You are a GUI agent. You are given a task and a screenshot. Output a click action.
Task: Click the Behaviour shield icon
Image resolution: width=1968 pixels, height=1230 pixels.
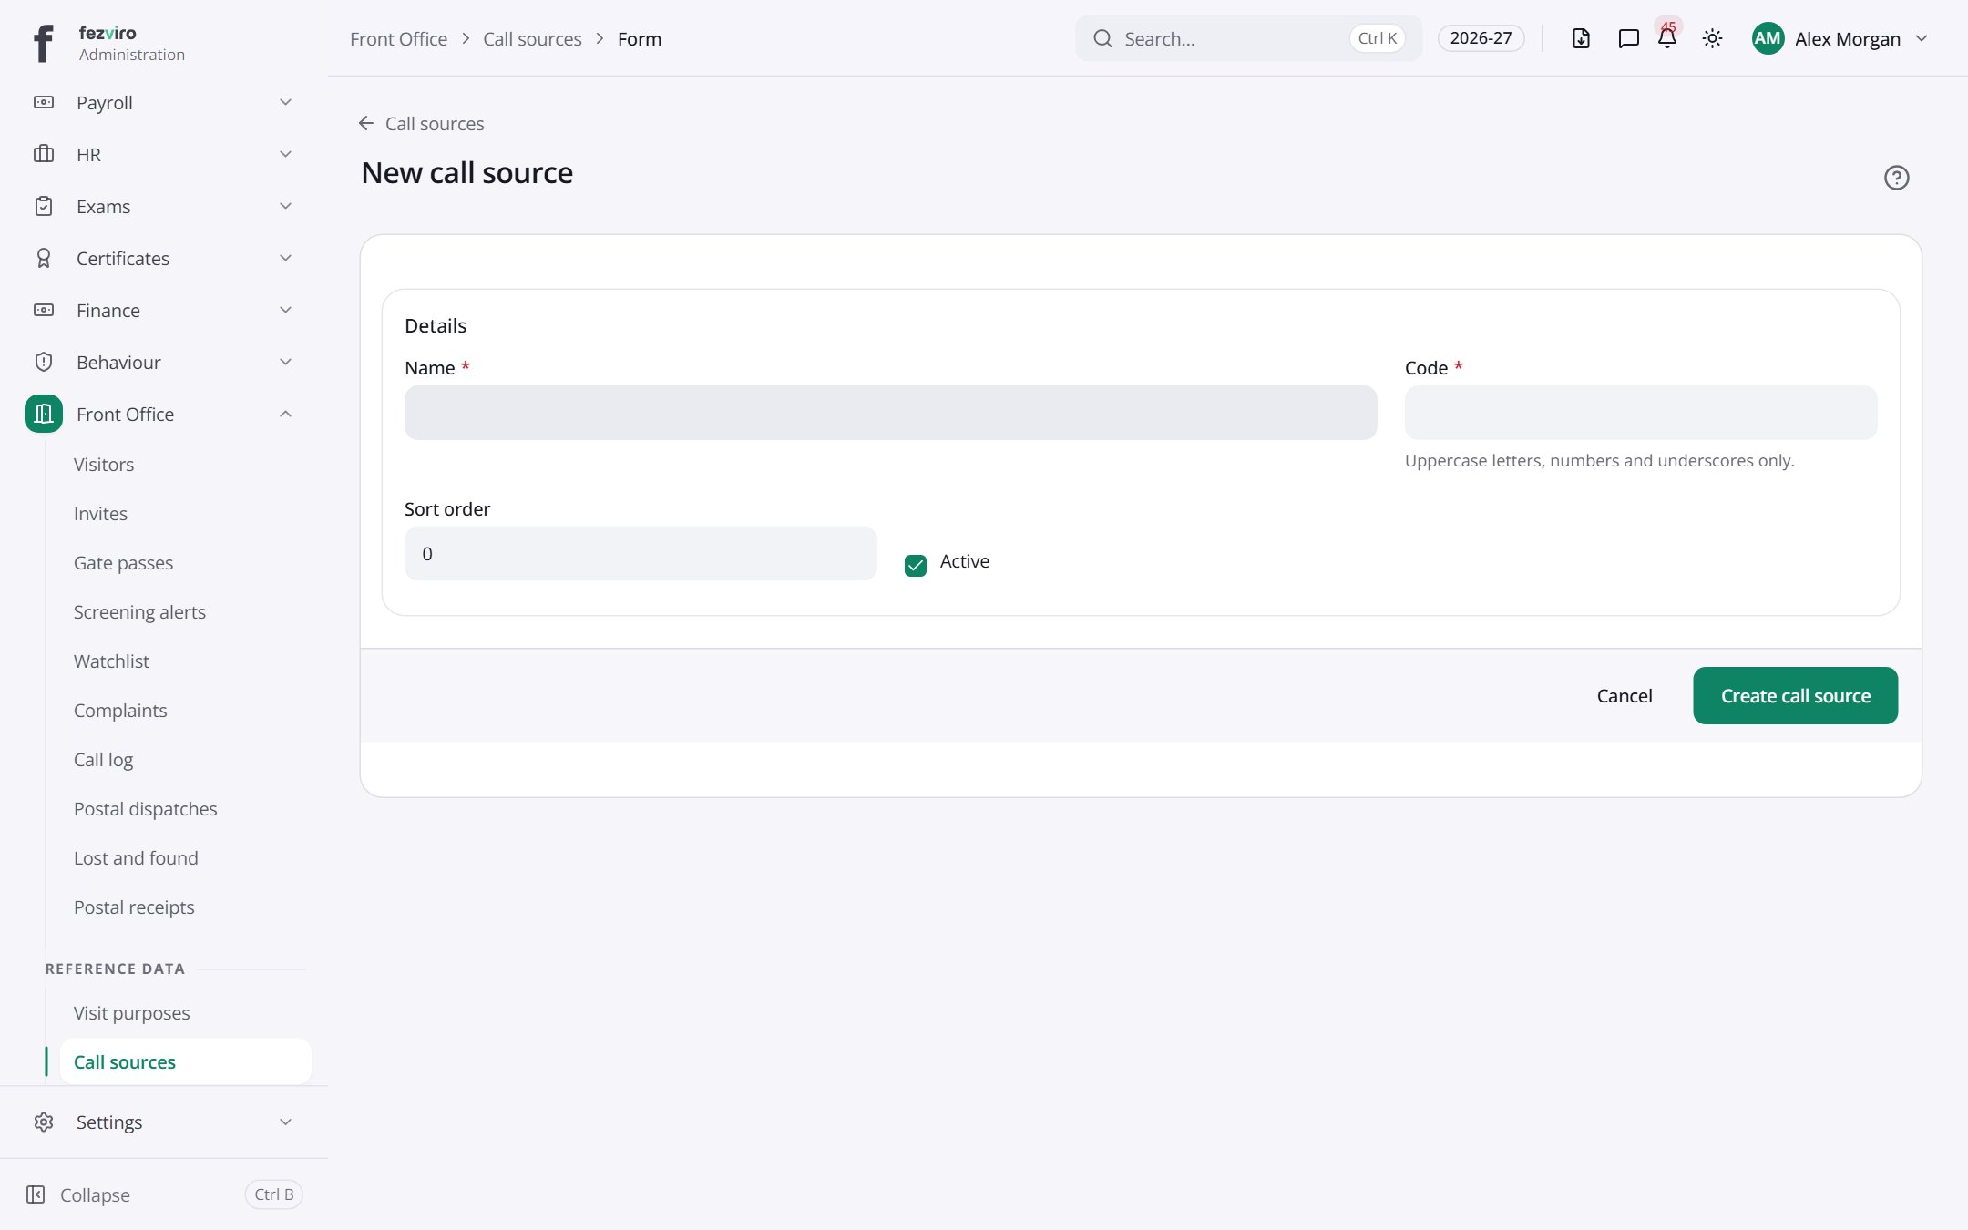(44, 362)
